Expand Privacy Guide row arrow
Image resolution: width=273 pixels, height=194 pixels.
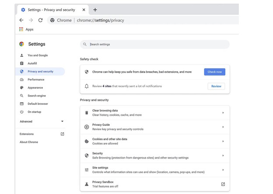[223, 127]
